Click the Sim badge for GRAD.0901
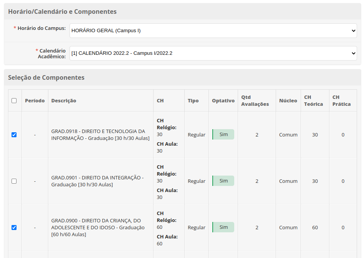 [x=223, y=181]
